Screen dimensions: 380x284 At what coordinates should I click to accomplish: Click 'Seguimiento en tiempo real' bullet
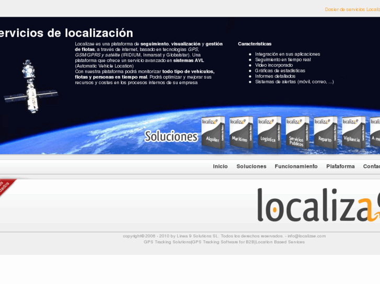pyautogui.click(x=283, y=60)
